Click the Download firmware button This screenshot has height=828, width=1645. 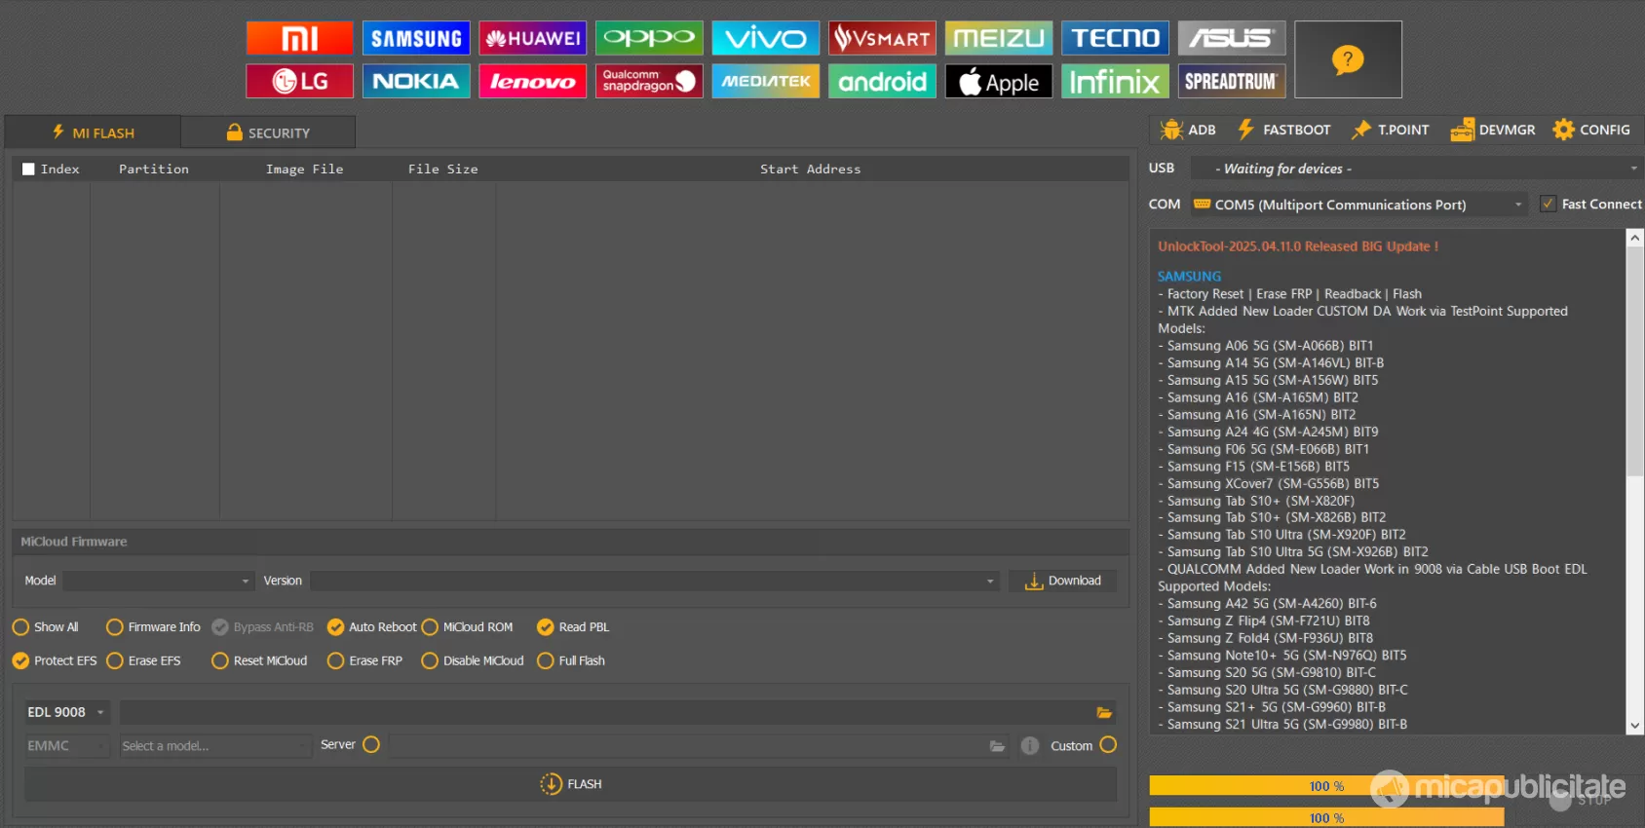pos(1062,581)
